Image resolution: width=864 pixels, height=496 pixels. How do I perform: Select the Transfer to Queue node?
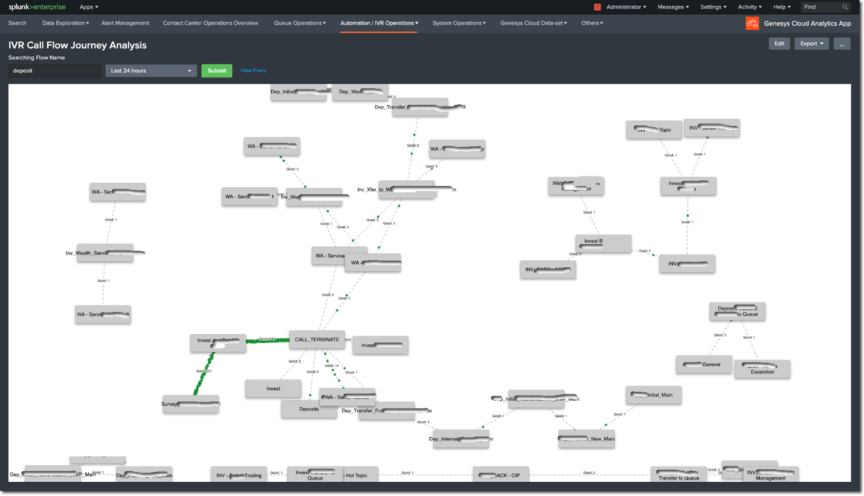[x=679, y=475]
